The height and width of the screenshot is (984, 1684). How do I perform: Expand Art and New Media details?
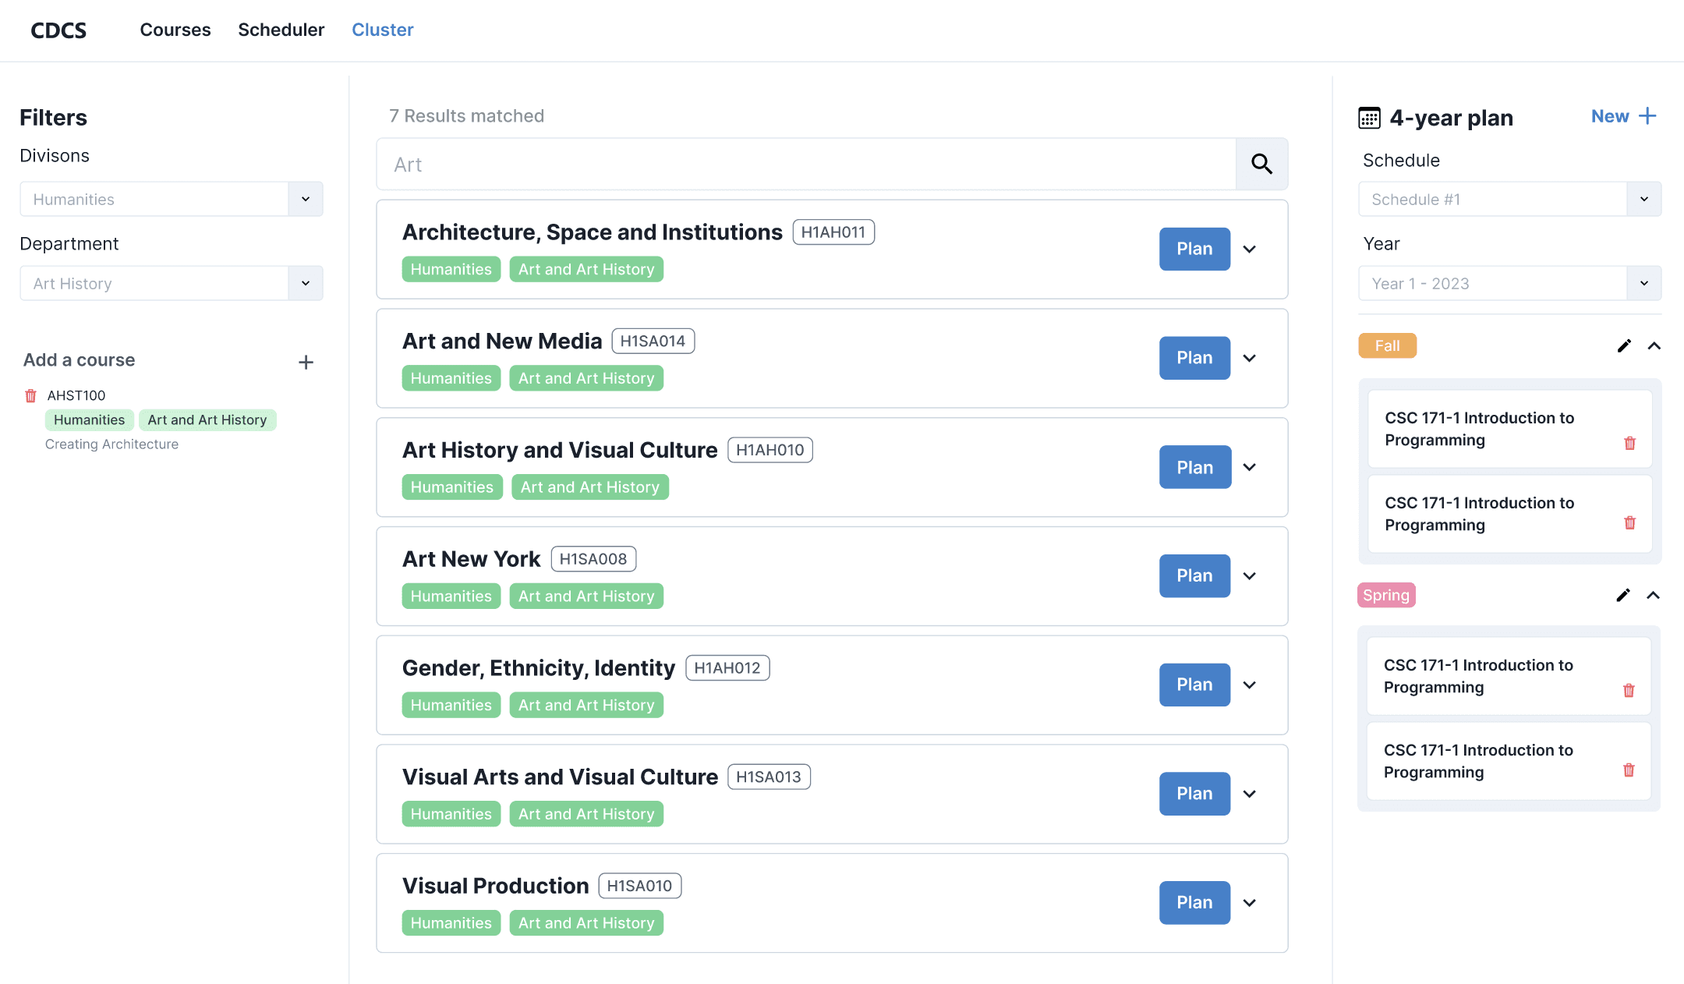click(1249, 358)
